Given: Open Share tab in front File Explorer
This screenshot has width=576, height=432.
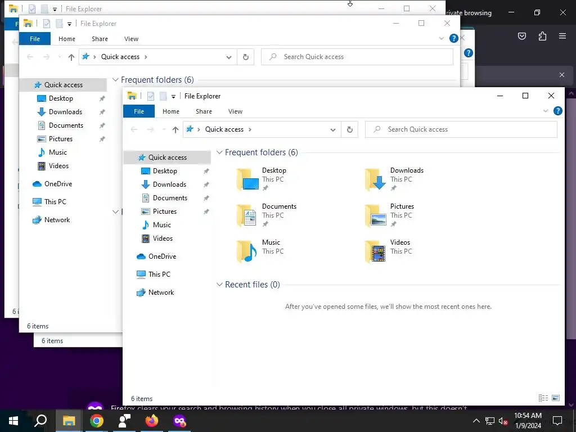Looking at the screenshot, I should pos(204,111).
